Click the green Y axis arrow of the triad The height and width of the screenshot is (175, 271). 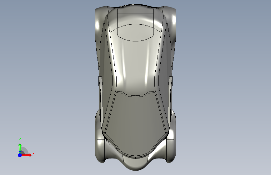(20, 148)
